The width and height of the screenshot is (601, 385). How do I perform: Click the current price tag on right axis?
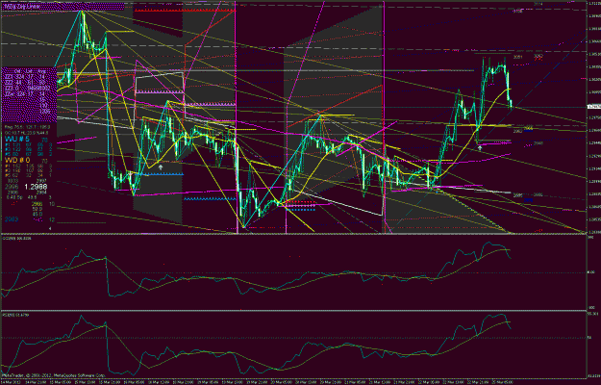pos(593,107)
